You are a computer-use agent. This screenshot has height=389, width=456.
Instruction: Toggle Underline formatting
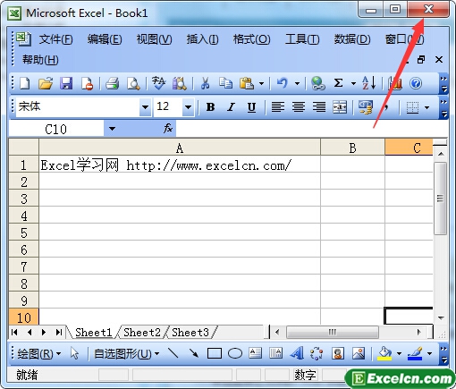251,106
